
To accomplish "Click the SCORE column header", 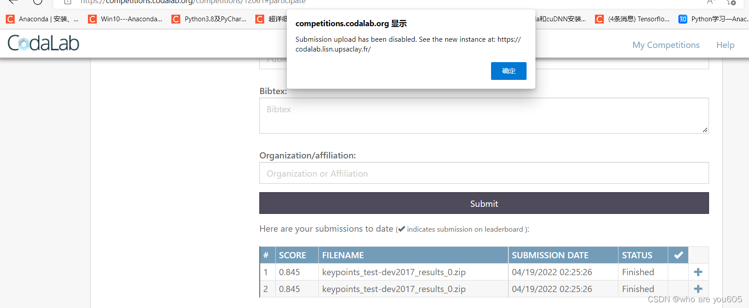I will [293, 255].
